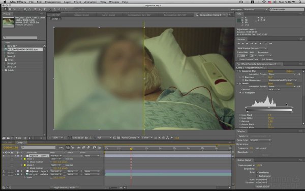Click Play in the Preview panel
305x191 pixels.
coord(247,43)
